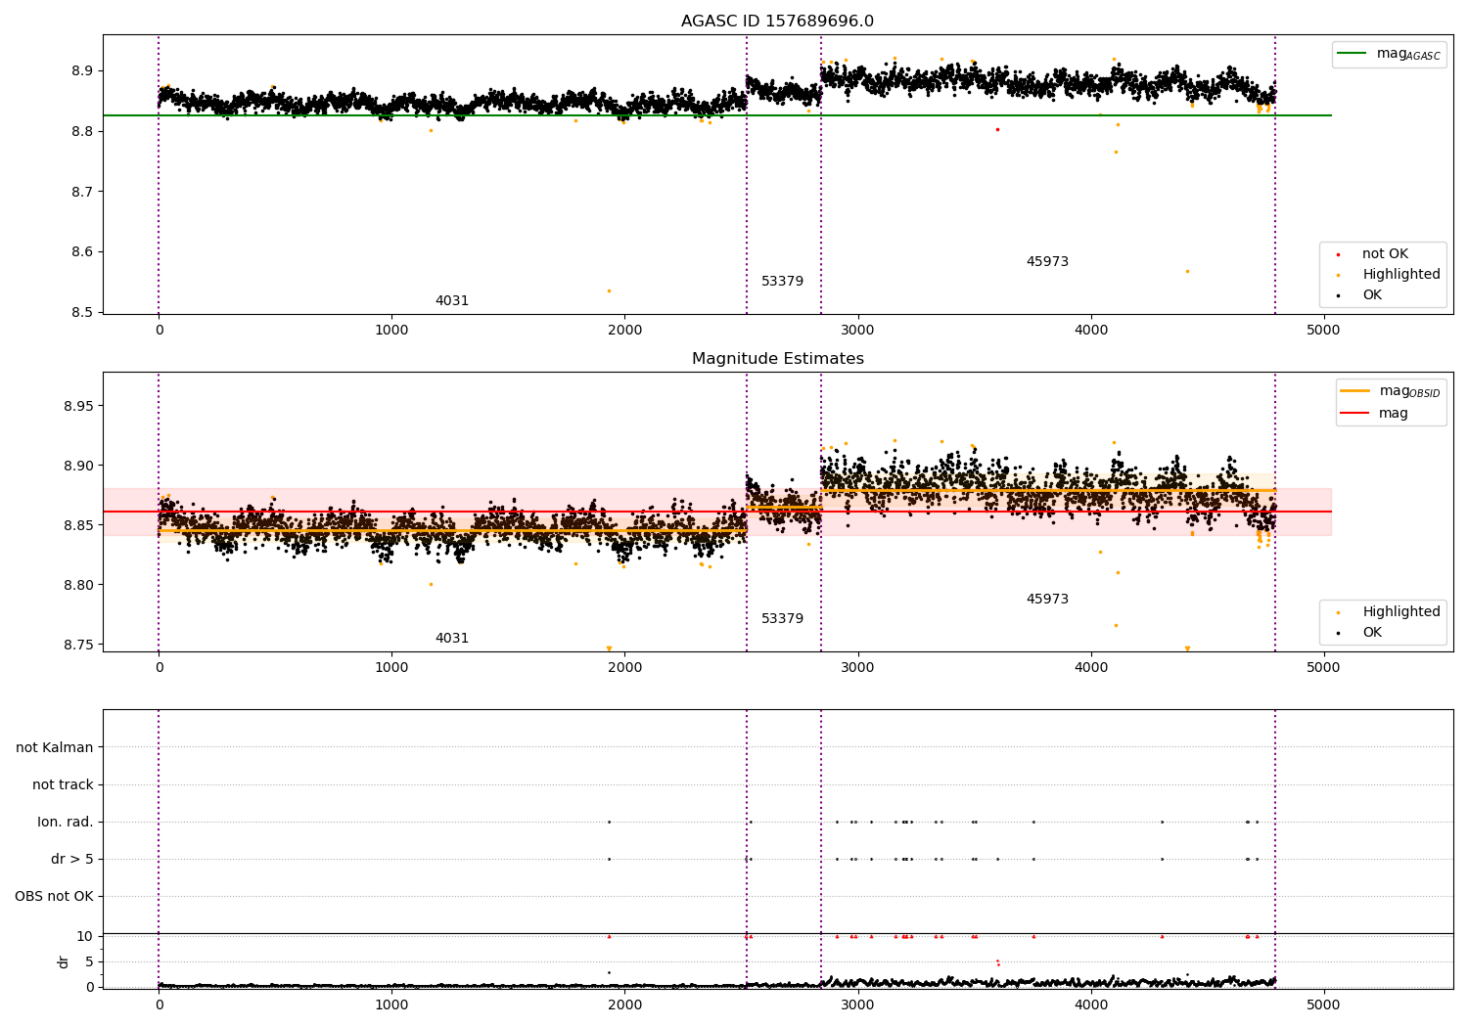Click the 'OBS not OK' axis label
This screenshot has width=1468, height=1027.
pyautogui.click(x=54, y=897)
